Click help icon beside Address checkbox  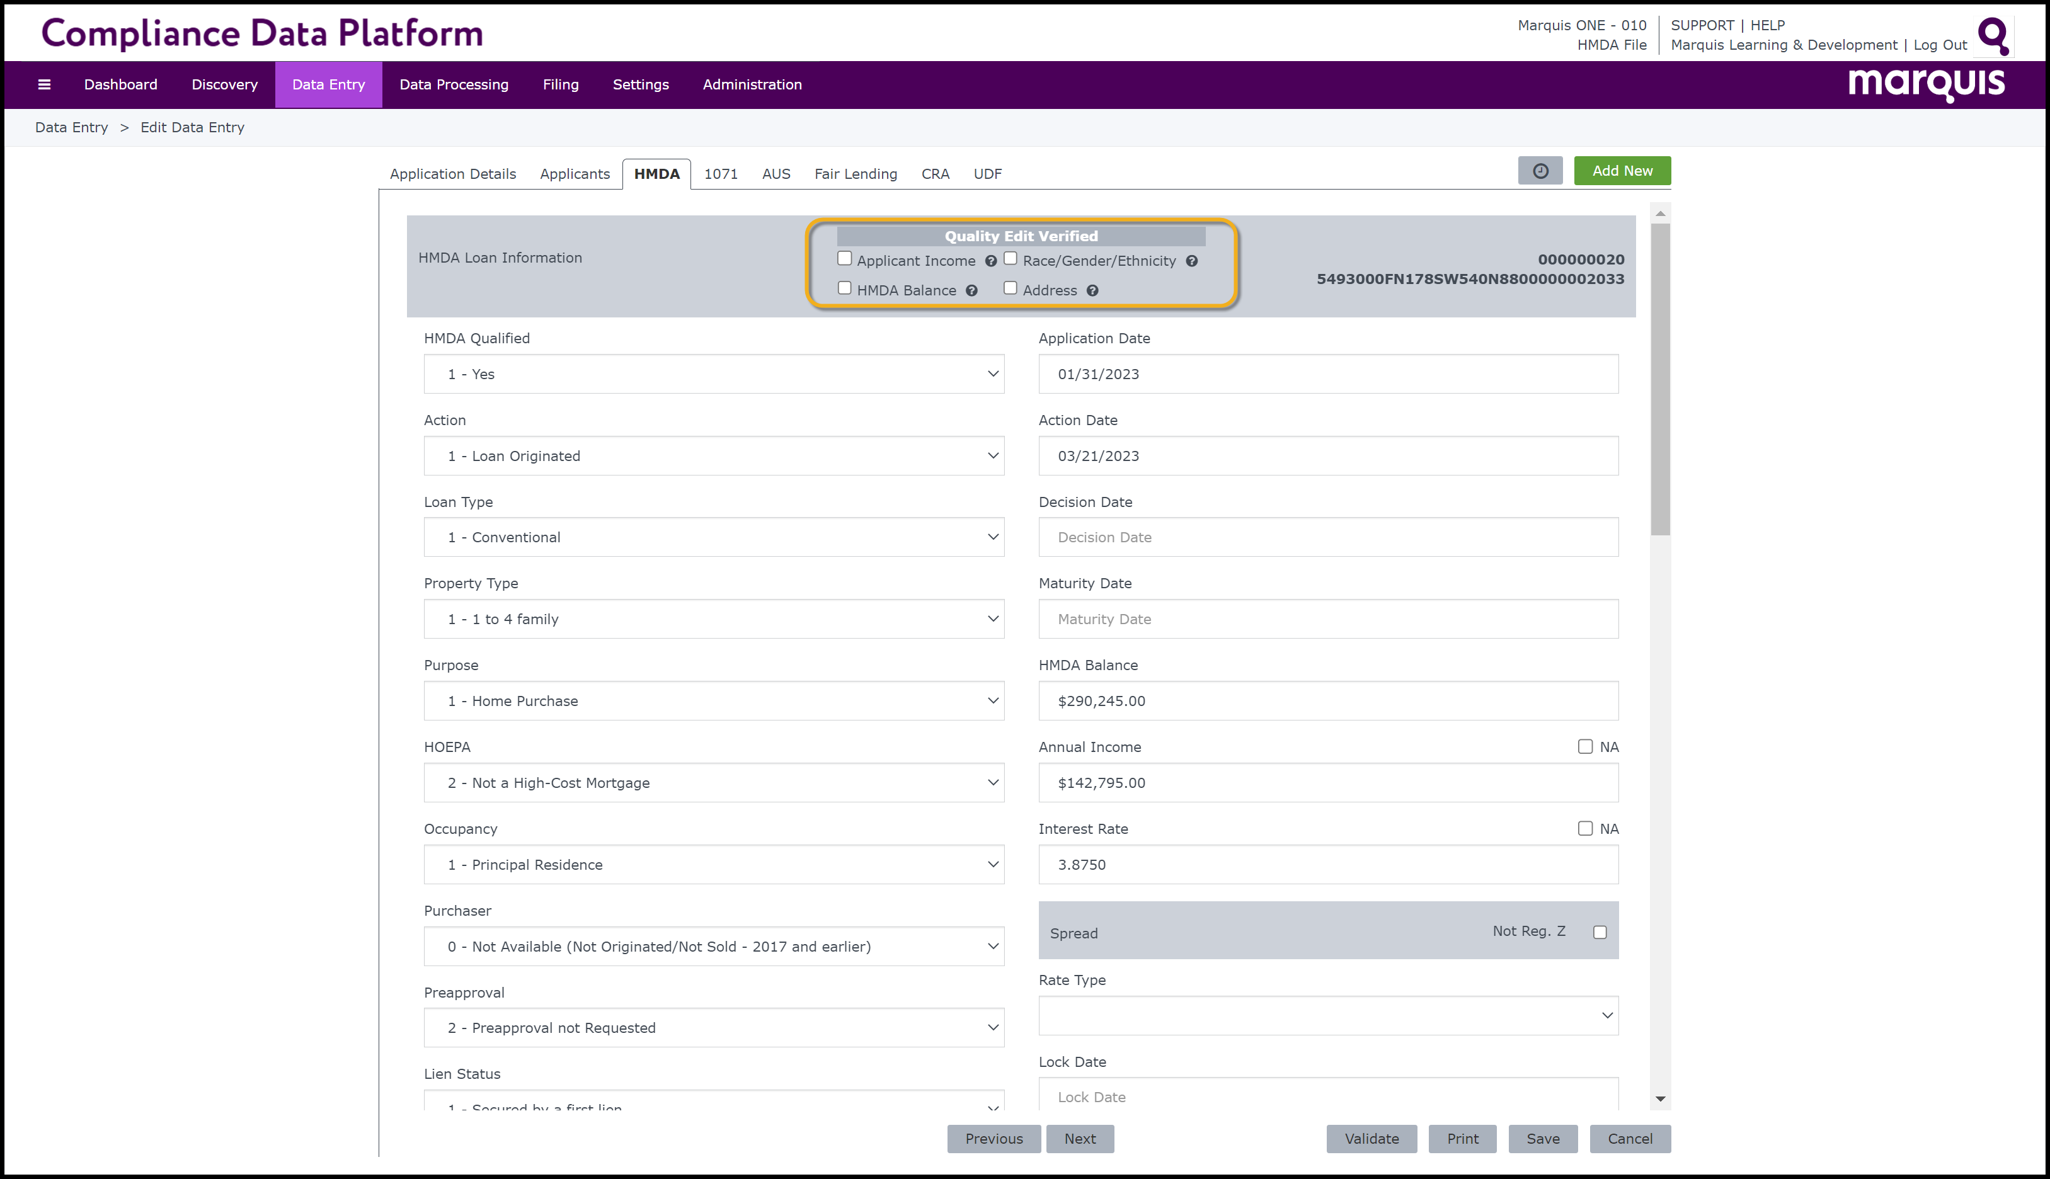1092,291
